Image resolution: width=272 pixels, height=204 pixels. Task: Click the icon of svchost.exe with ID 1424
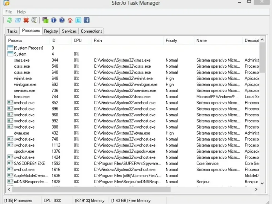[10, 157]
